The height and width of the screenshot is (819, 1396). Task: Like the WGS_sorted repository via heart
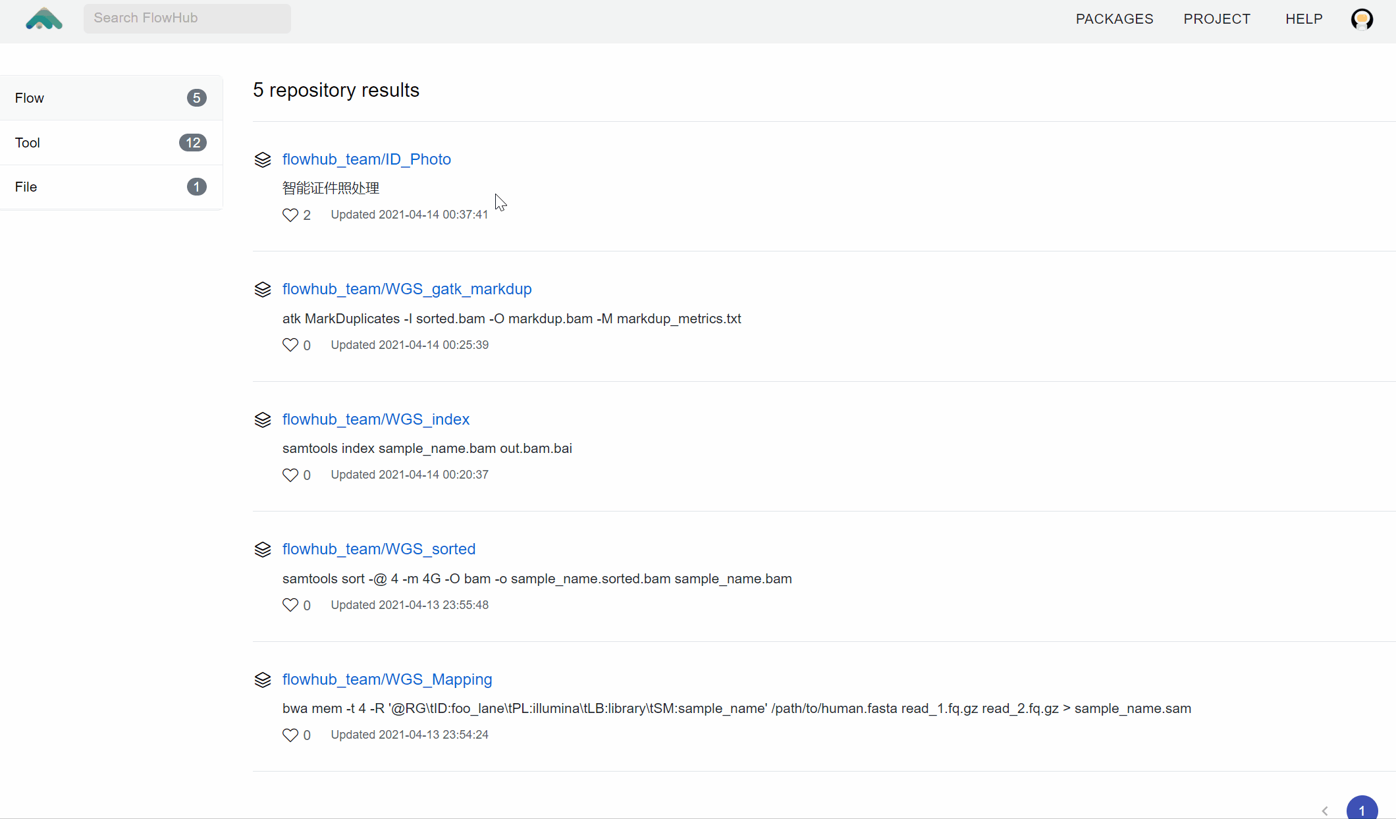point(290,605)
